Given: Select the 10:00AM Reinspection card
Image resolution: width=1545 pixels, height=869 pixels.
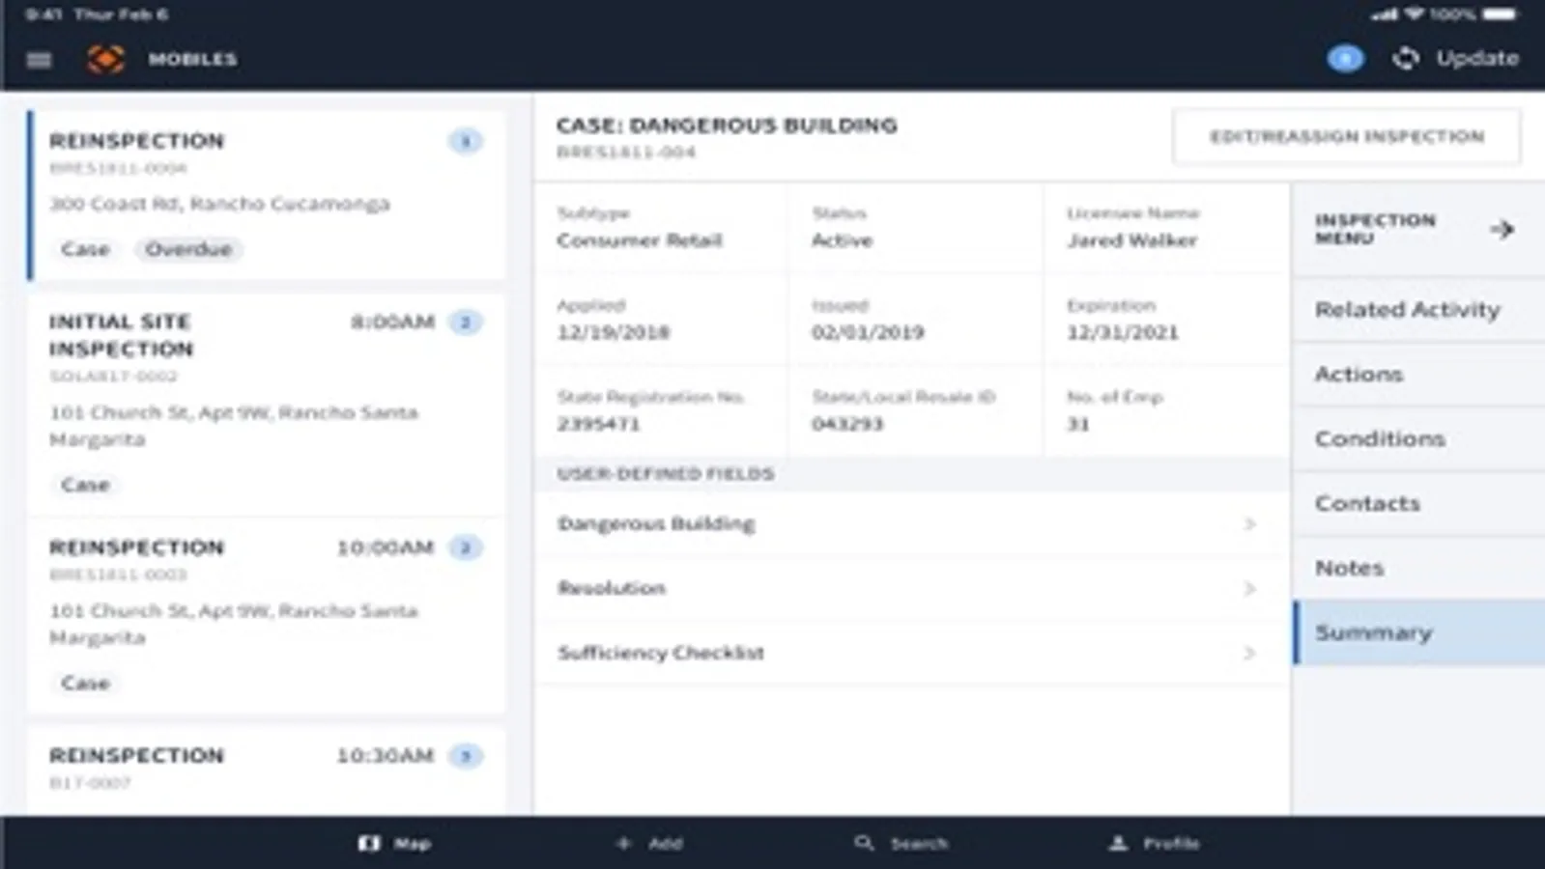Looking at the screenshot, I should coord(266,616).
